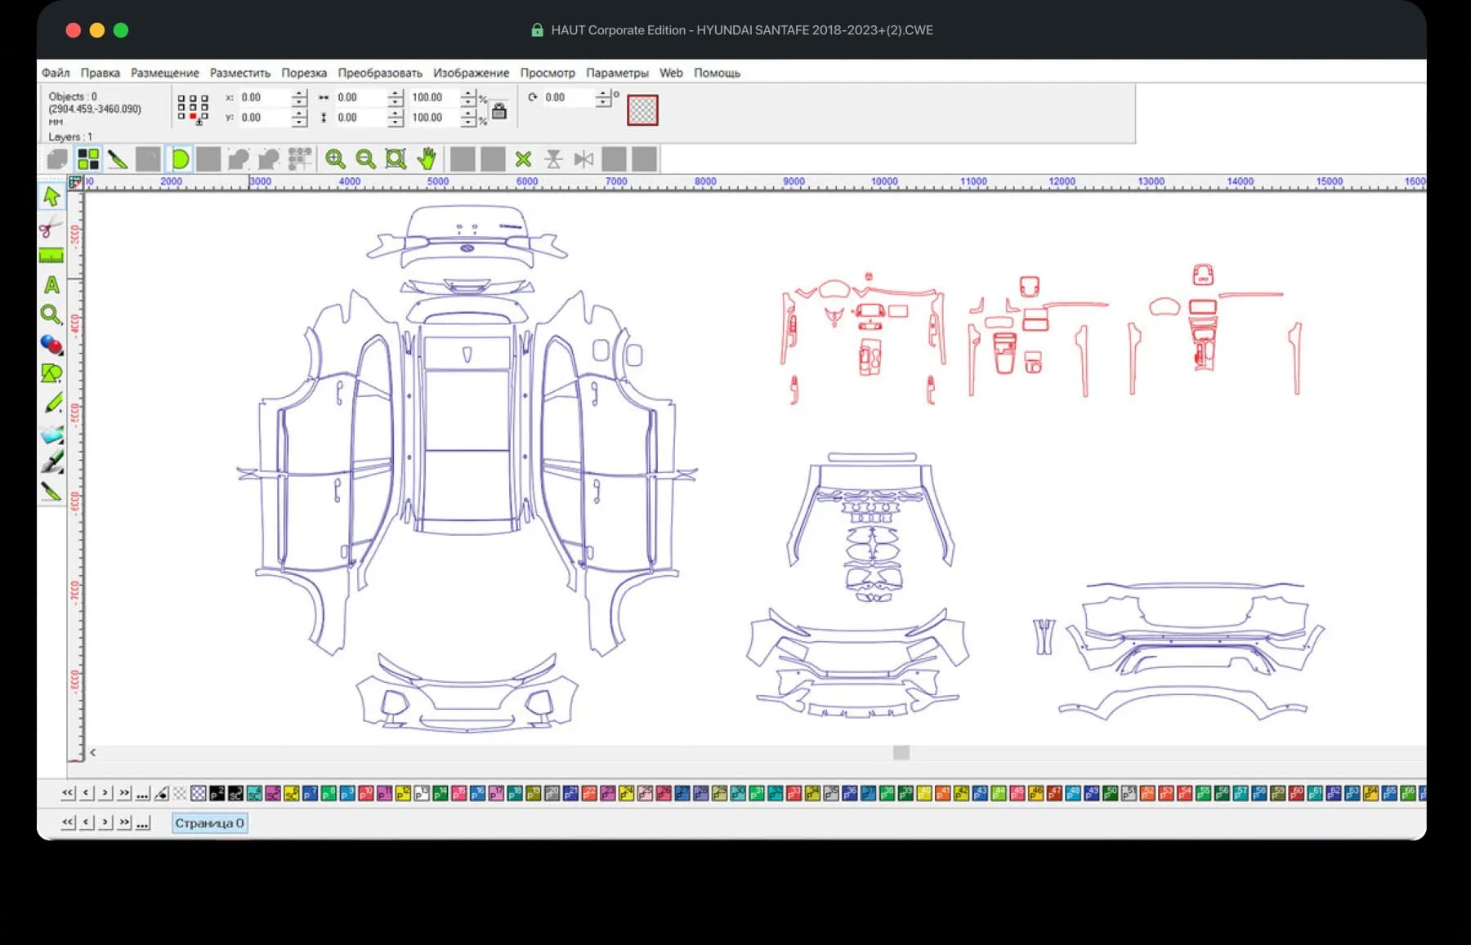This screenshot has height=945, width=1471.
Task: Switch to the Страница 0 page tab
Action: click(x=209, y=823)
